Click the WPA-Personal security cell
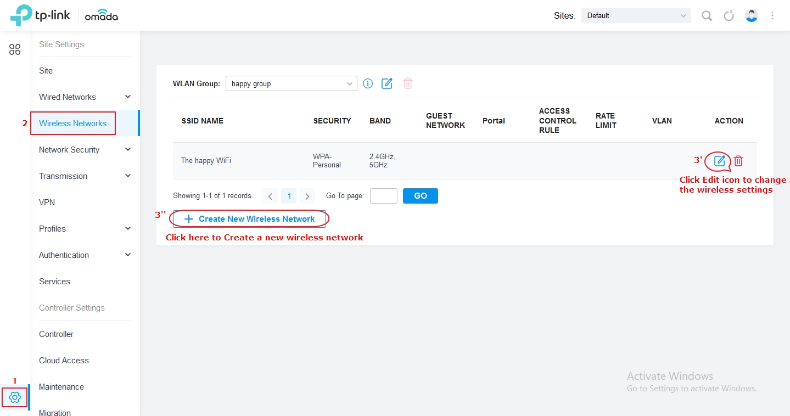790x416 pixels. (x=327, y=161)
